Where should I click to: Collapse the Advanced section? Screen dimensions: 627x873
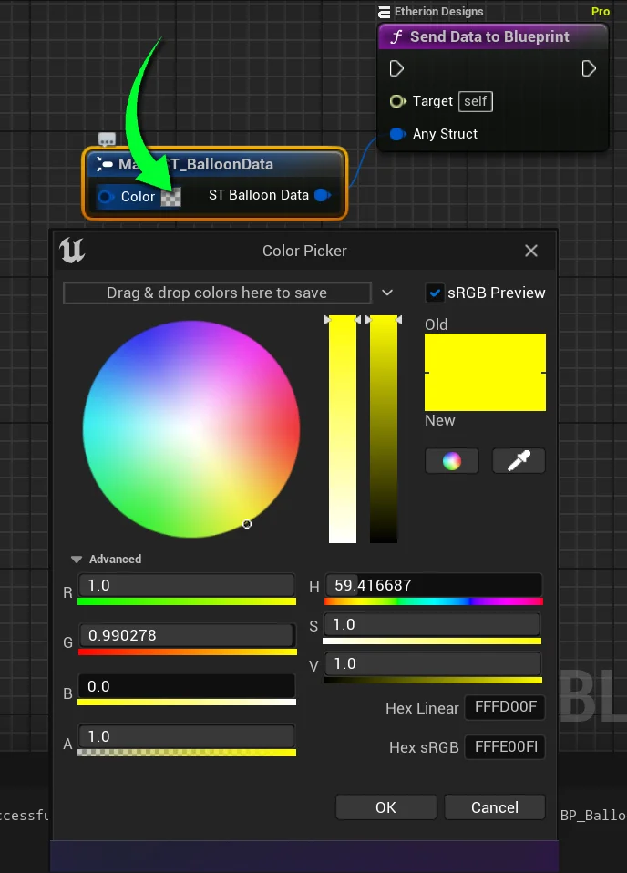tap(77, 560)
